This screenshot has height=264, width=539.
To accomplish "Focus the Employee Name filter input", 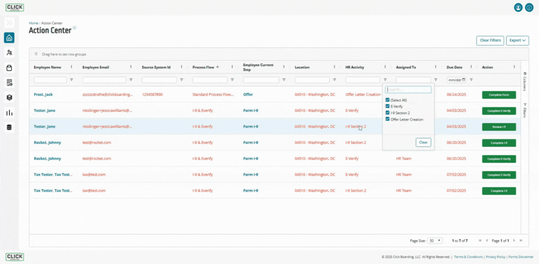I will (50, 80).
